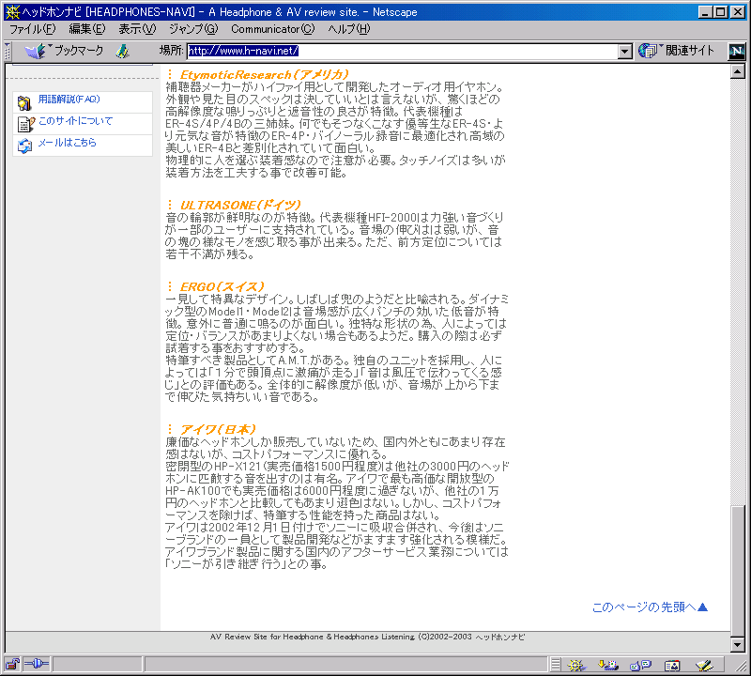Collapse the location toolbar using its grip handle
The image size is (751, 676).
tap(8, 52)
